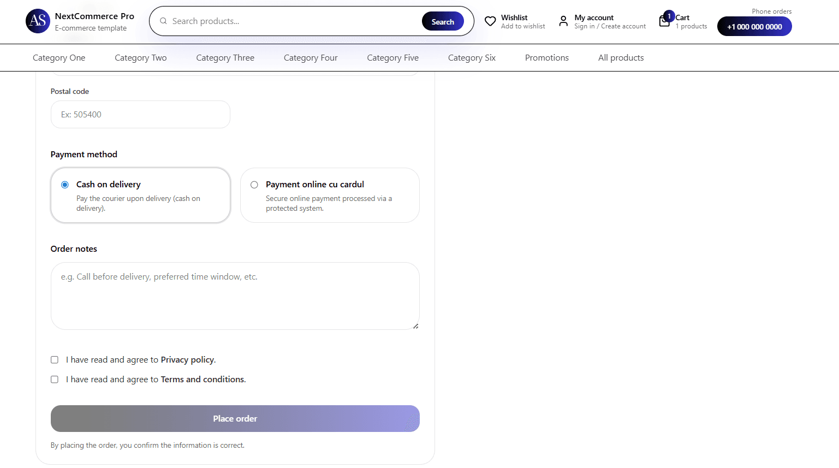Click the AS NextCommerce Pro logo
Viewport: 839px width, 468px height.
click(x=38, y=21)
